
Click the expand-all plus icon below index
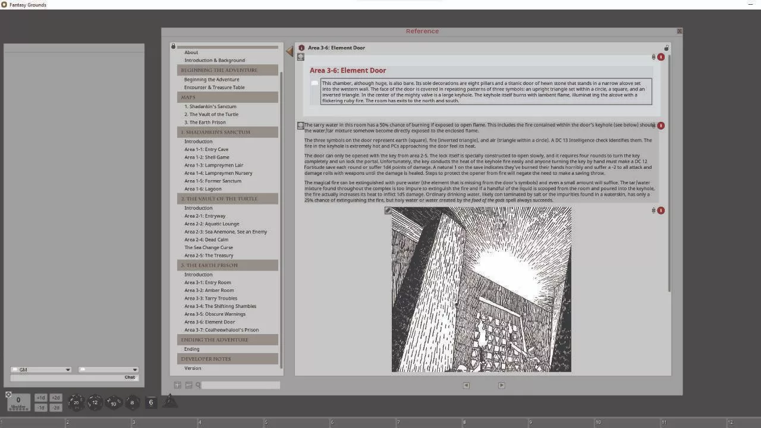point(177,385)
